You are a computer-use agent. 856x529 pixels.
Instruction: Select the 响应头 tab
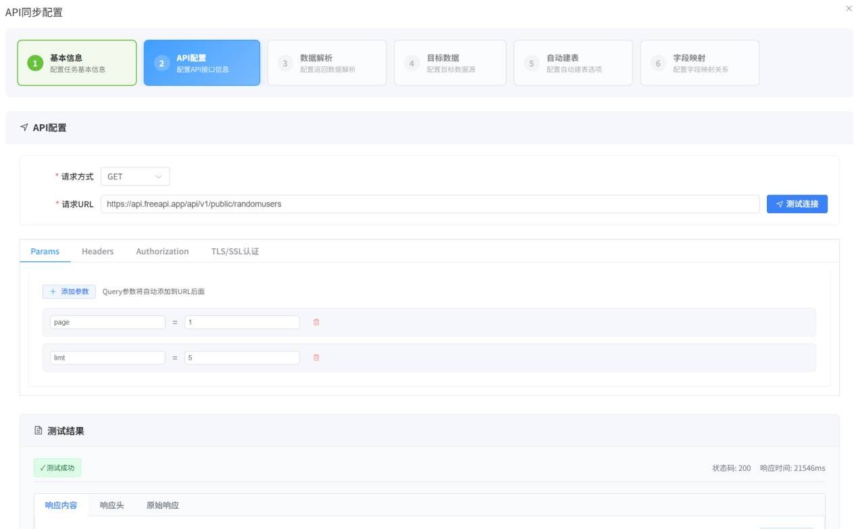[111, 505]
